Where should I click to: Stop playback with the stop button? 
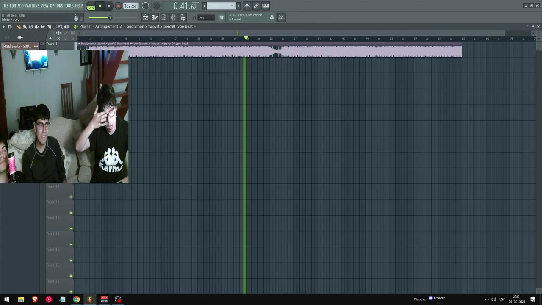pos(109,6)
